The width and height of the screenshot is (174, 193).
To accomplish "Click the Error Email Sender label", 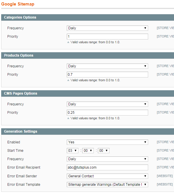I will point(22,176).
